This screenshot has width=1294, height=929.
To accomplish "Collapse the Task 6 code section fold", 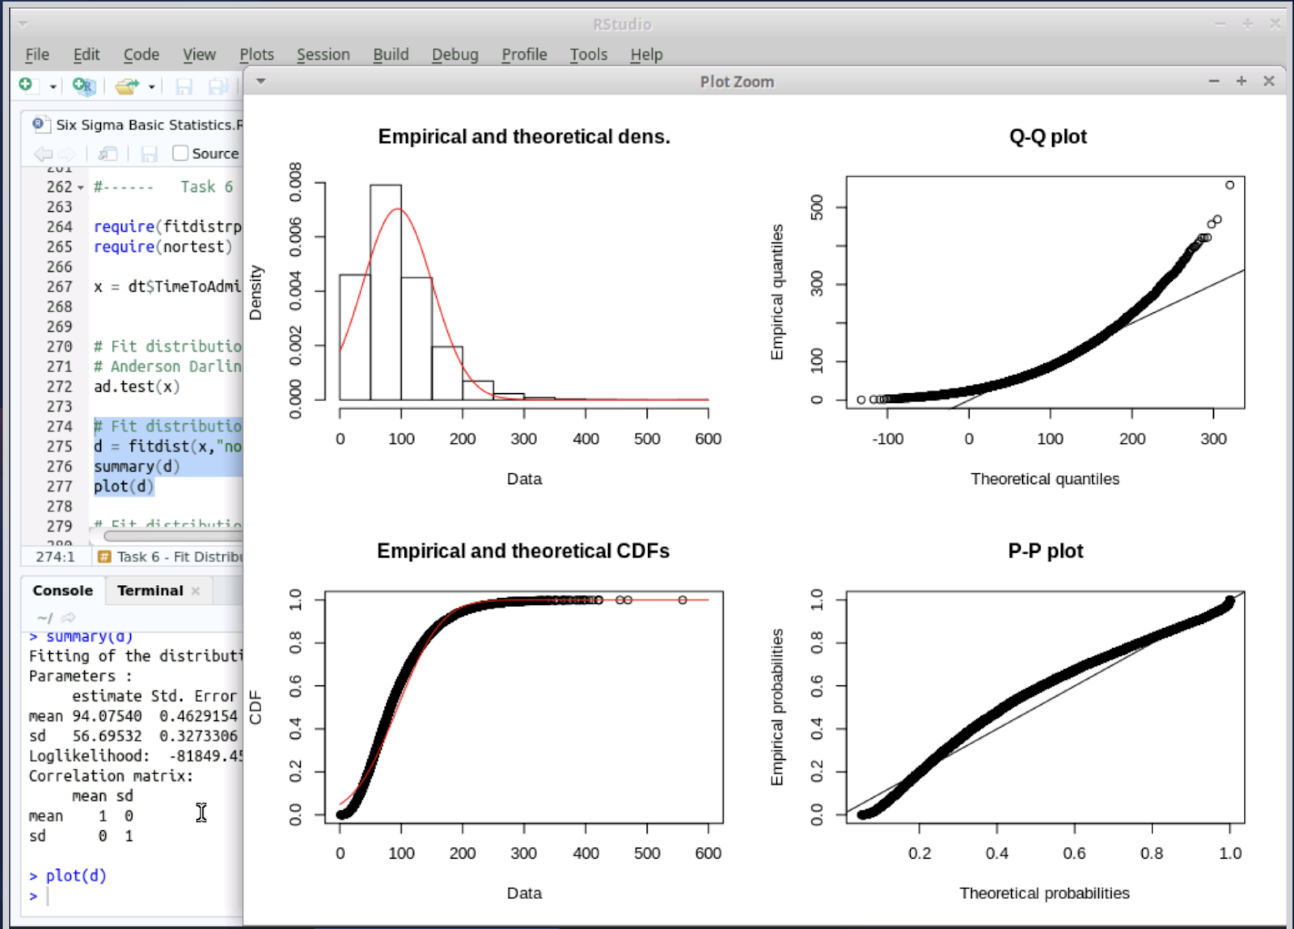I will point(80,187).
